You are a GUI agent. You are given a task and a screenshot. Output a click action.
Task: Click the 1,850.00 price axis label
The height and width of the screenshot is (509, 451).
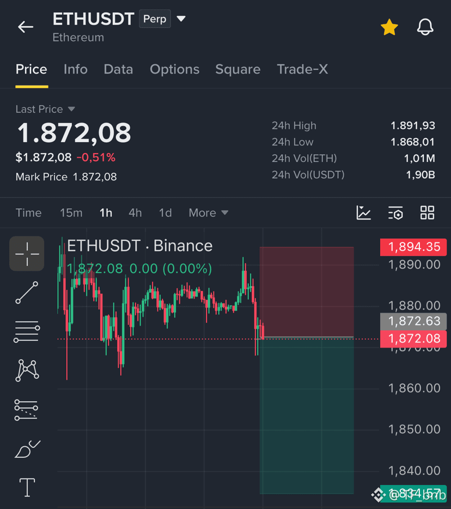pos(415,429)
